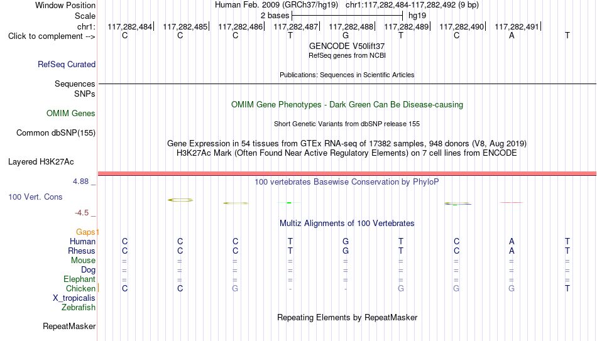Click the Common dbSNP(155) track label
Screen dimensions: 597x341
point(56,133)
